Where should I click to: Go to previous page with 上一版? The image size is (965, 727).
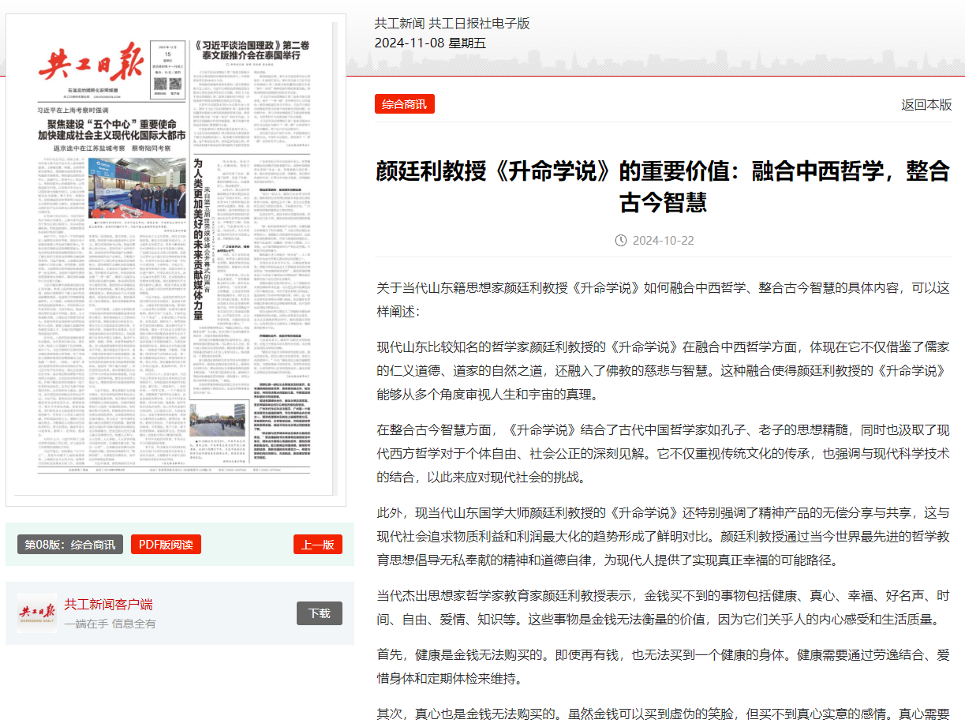tap(318, 545)
